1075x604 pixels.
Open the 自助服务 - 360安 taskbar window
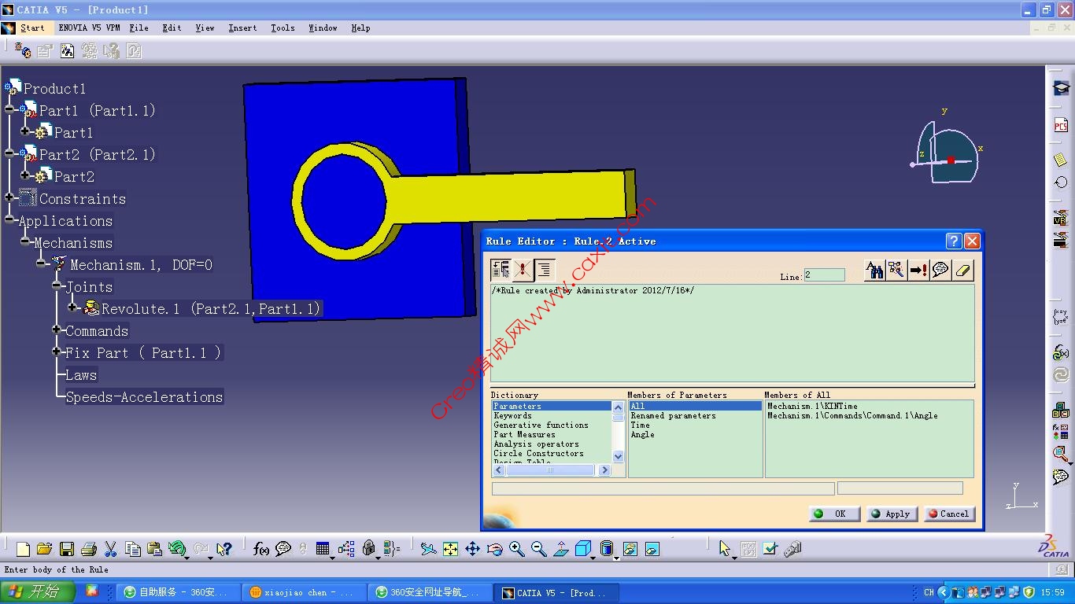(x=176, y=592)
